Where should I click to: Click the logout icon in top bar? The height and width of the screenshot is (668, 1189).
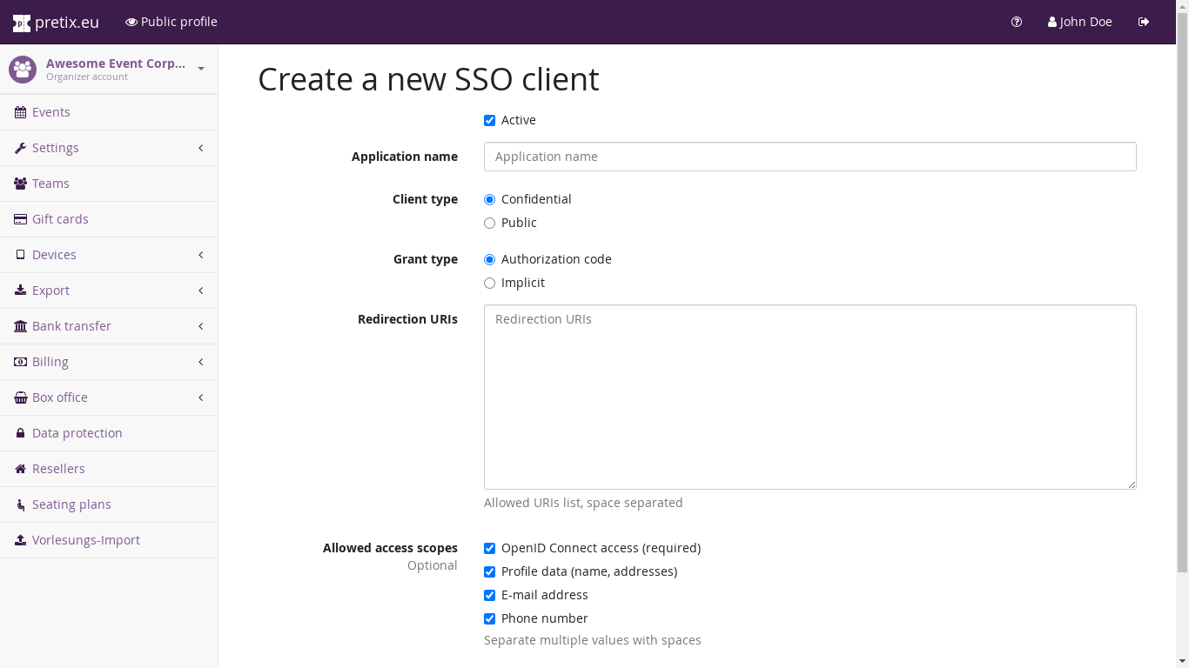click(x=1144, y=22)
